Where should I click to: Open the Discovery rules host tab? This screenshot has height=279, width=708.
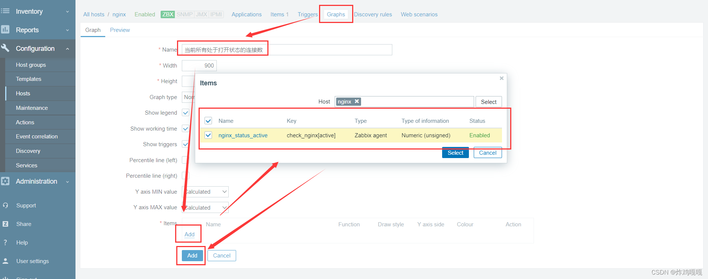pyautogui.click(x=373, y=14)
